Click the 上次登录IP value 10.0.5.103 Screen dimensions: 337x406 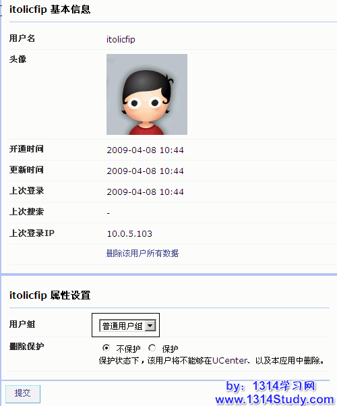[129, 233]
